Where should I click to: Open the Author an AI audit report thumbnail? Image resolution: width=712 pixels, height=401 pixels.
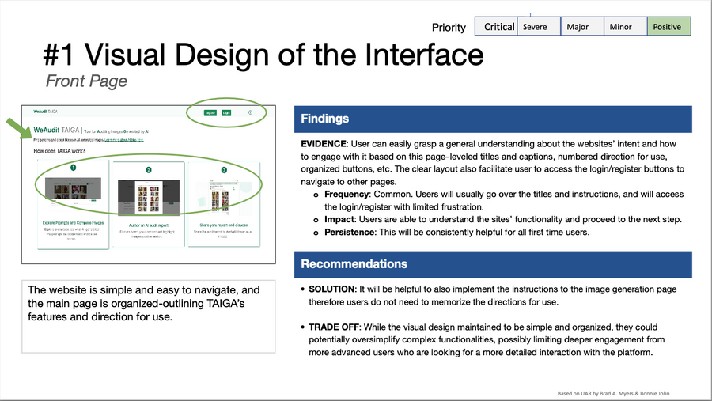[149, 197]
